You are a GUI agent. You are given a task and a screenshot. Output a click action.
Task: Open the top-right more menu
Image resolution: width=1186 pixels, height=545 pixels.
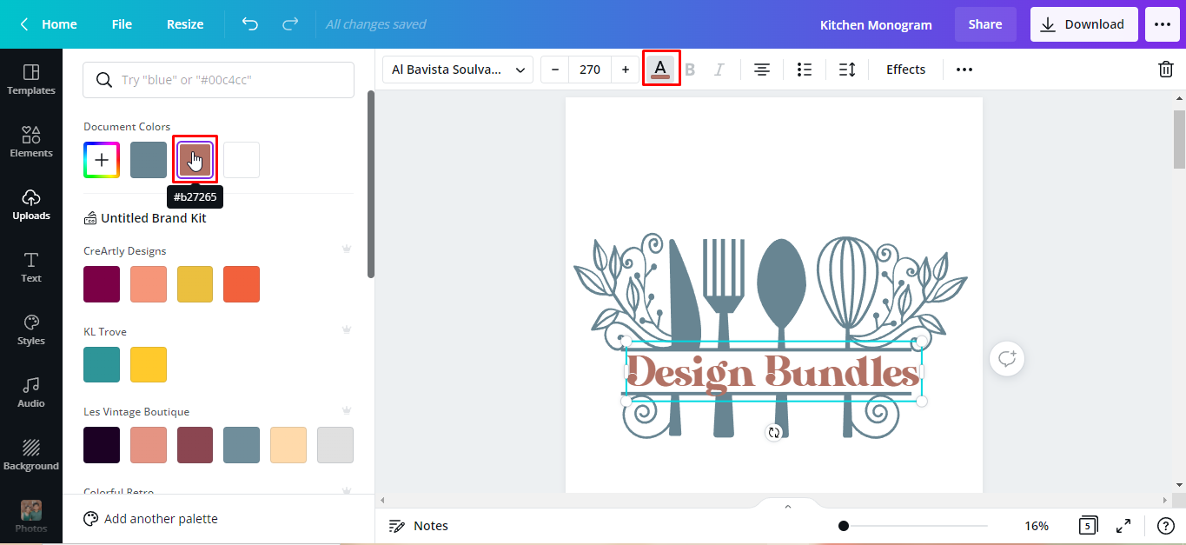[x=1163, y=24]
